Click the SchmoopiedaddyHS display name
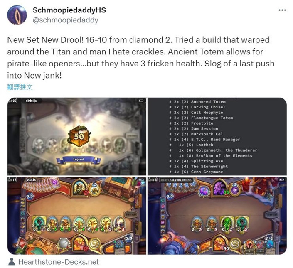The height and width of the screenshot is (268, 293). tap(69, 10)
